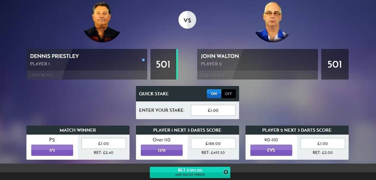
Task: Click the Match Winner panel header
Action: pos(78,130)
